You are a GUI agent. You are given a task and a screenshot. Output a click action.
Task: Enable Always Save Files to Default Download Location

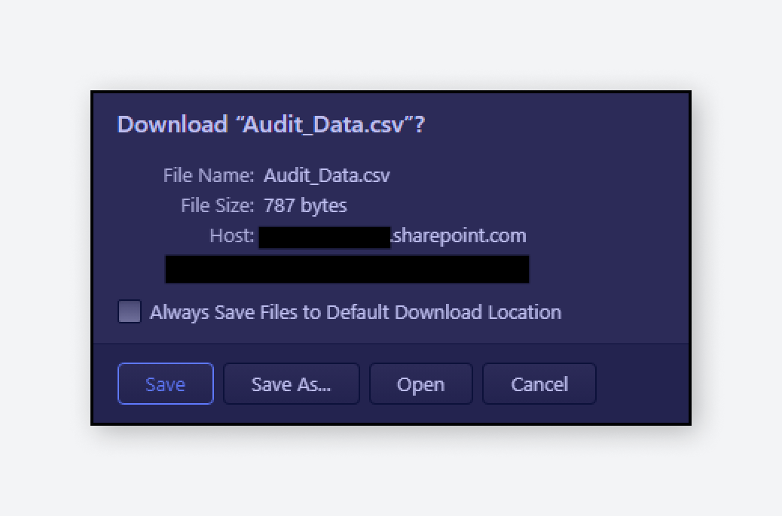click(x=129, y=311)
